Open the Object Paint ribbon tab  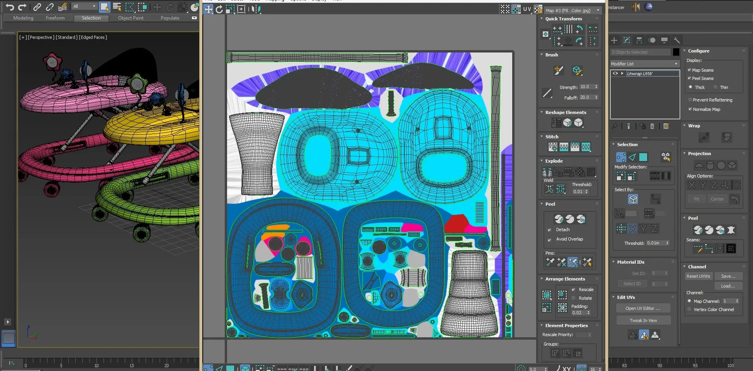[x=131, y=18]
